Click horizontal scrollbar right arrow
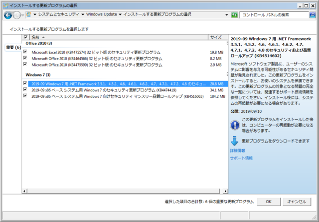 225,191
